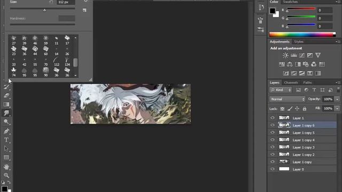Add a Curves adjustment

302,55
